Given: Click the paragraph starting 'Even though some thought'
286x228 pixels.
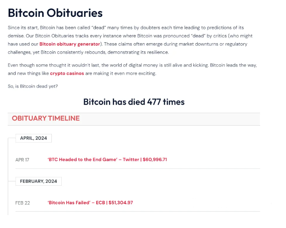Looking at the screenshot, I should coord(132,70).
